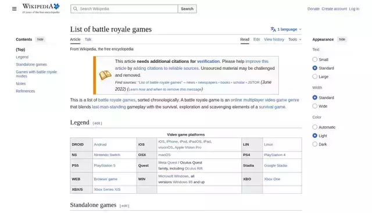Open the Edit tab
This screenshot has height=213, width=372.
click(x=256, y=40)
